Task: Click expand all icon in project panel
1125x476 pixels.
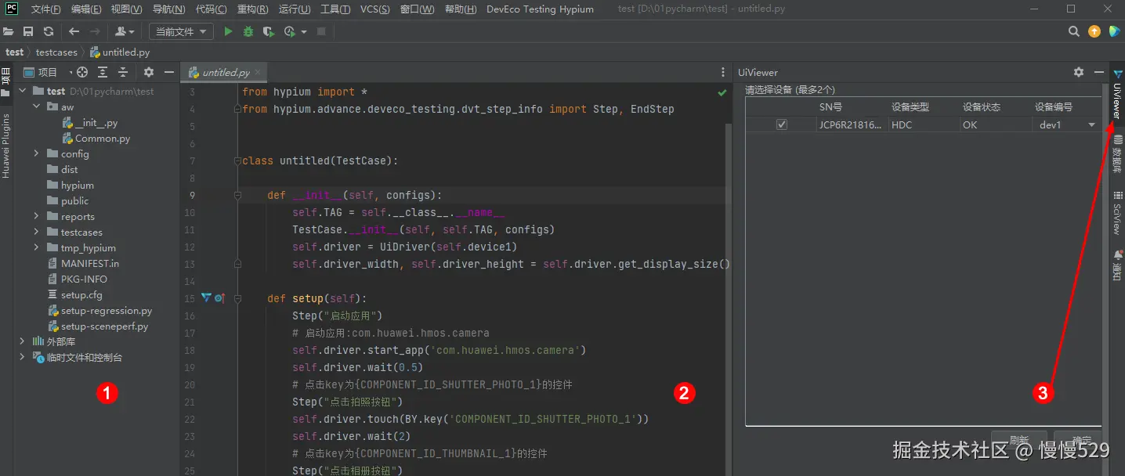Action: point(103,72)
